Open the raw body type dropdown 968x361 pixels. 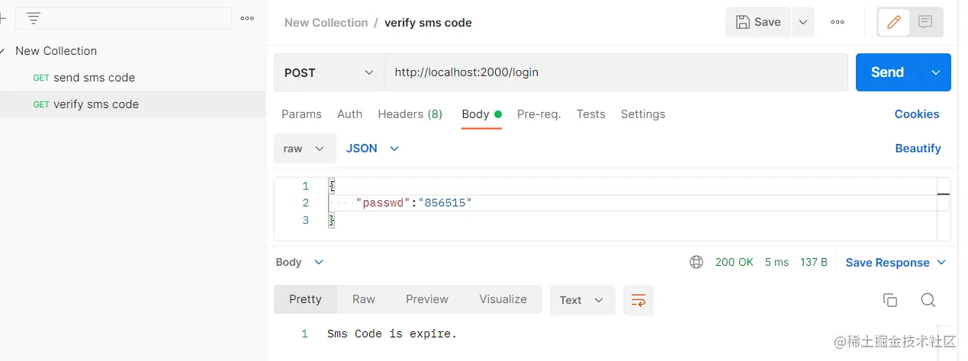(x=305, y=149)
